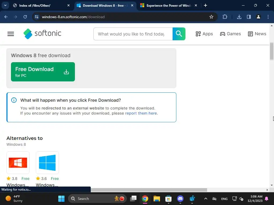Click the info icon in the notice box
Viewport: 274px width, 205px height.
[14, 100]
